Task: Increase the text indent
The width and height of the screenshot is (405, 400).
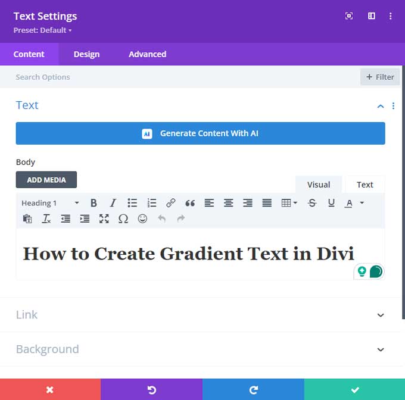Action: 85,219
